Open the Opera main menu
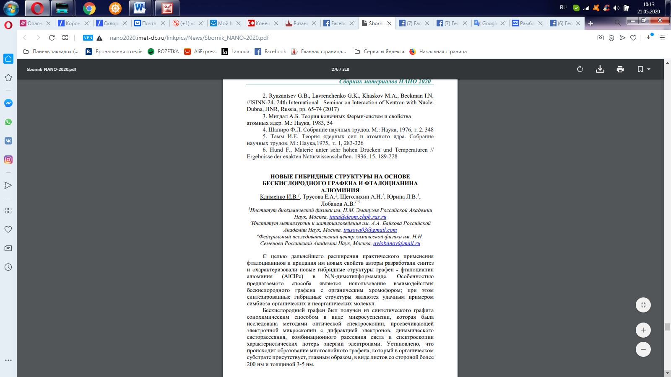Image resolution: width=671 pixels, height=377 pixels. 8,25
